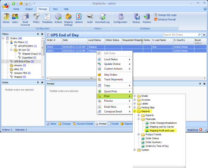Open the Order Summary report
Viewport: 208px width, 168px height.
click(x=153, y=142)
